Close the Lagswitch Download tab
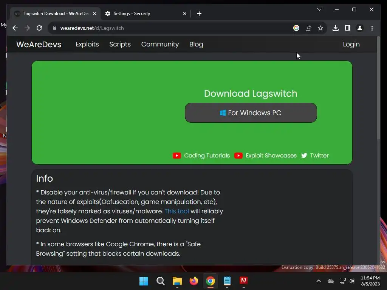Image resolution: width=387 pixels, height=290 pixels. coord(94,14)
